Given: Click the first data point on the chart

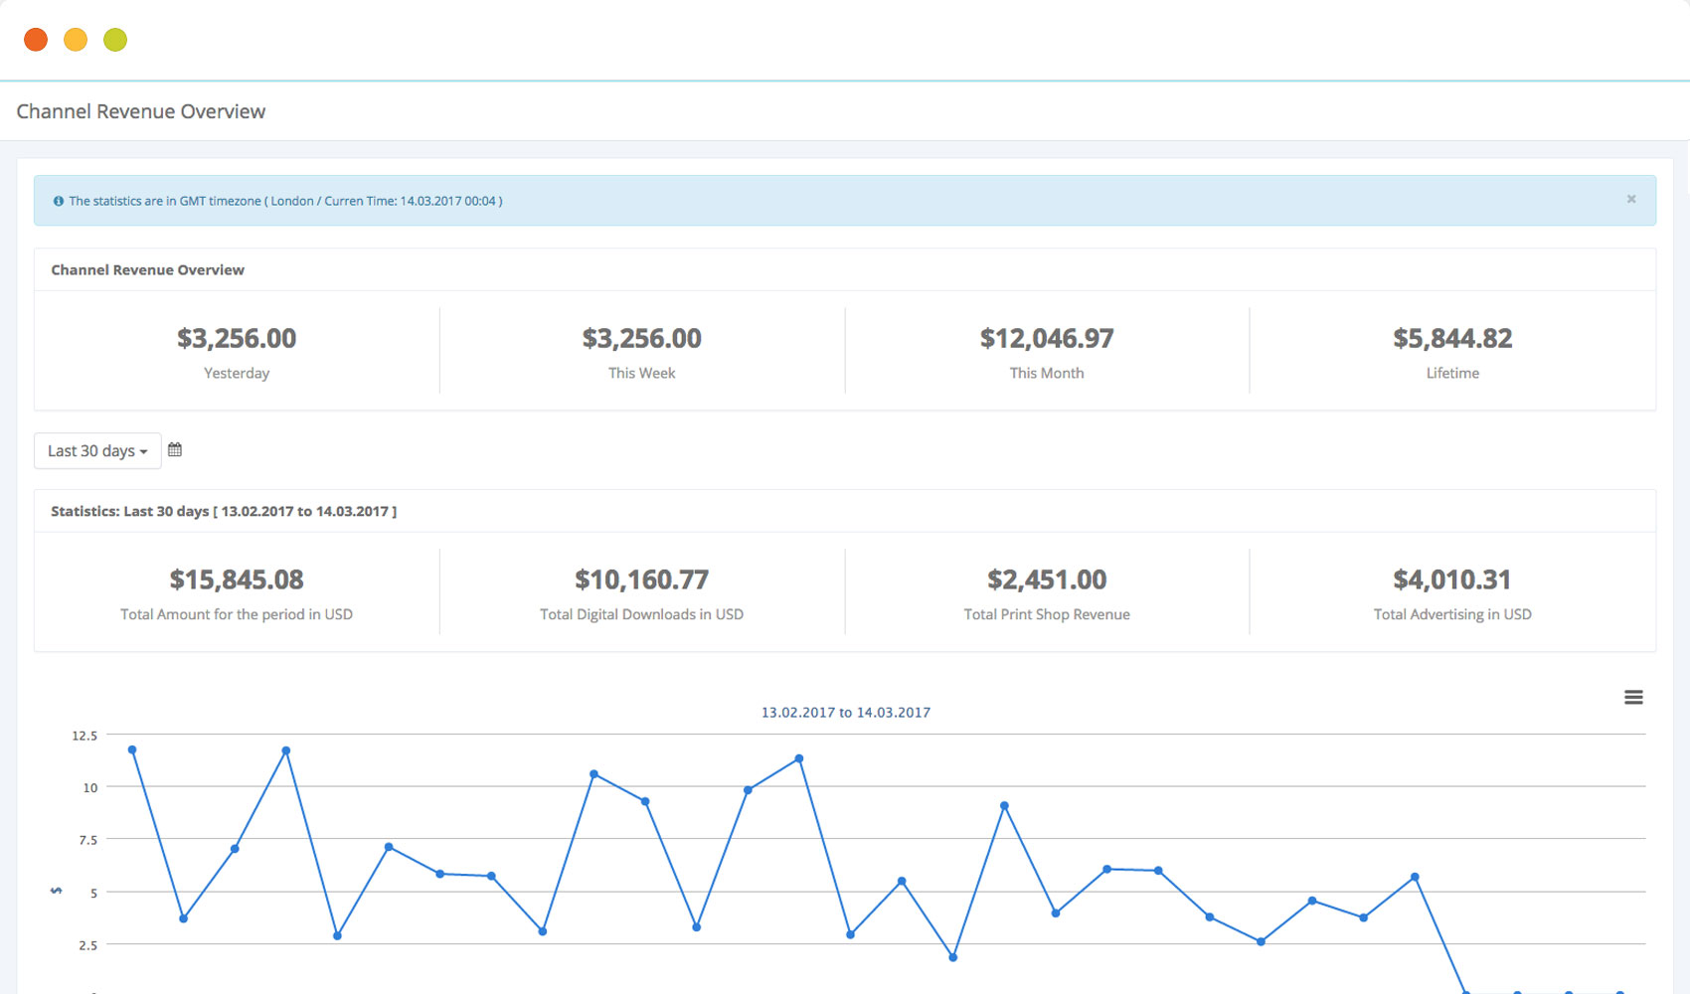Looking at the screenshot, I should point(132,750).
